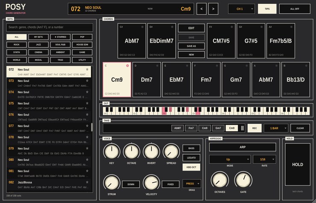Click the EDIT chords button
Screen dimensions: 316x203
point(191,28)
